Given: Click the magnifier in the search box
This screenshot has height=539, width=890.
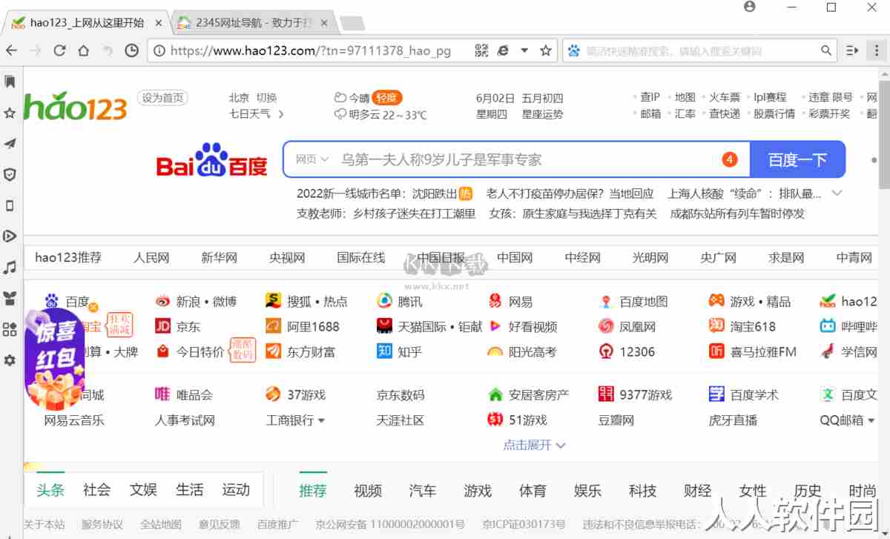Looking at the screenshot, I should coord(826,50).
